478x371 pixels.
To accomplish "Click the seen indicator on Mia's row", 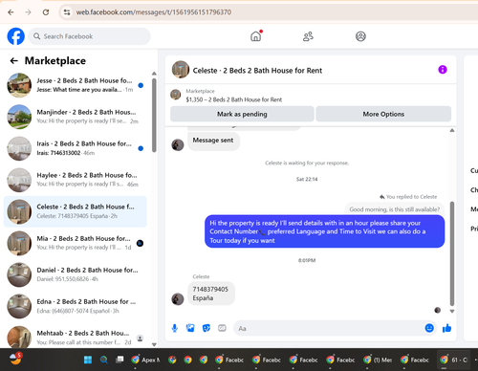I will coord(140,243).
